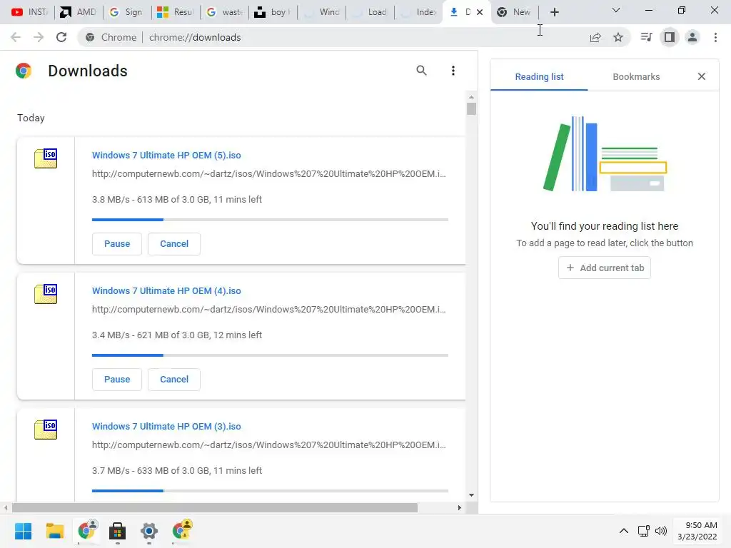Click source URL of OEM (4).iso download
Screen dimensions: 731x548
point(268,310)
